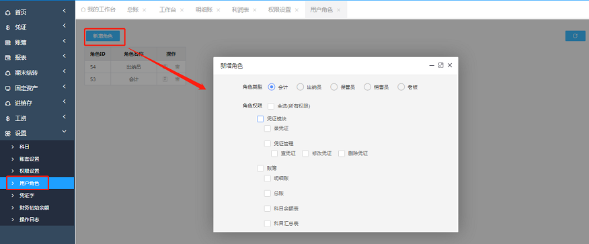Click delete trash icon in 出纳员 row
The height and width of the screenshot is (244, 589).
pos(178,67)
